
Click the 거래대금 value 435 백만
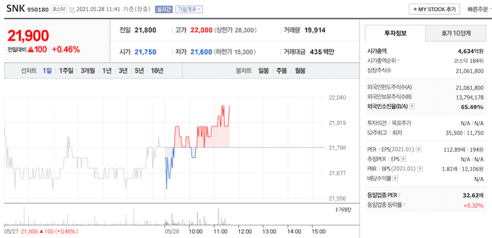[x=322, y=52]
